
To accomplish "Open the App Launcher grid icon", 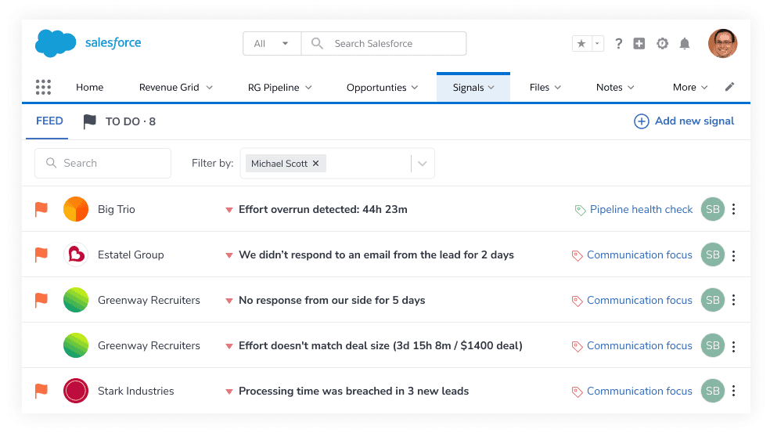I will pyautogui.click(x=44, y=87).
